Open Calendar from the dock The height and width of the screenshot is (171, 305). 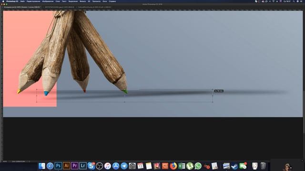[141, 166]
